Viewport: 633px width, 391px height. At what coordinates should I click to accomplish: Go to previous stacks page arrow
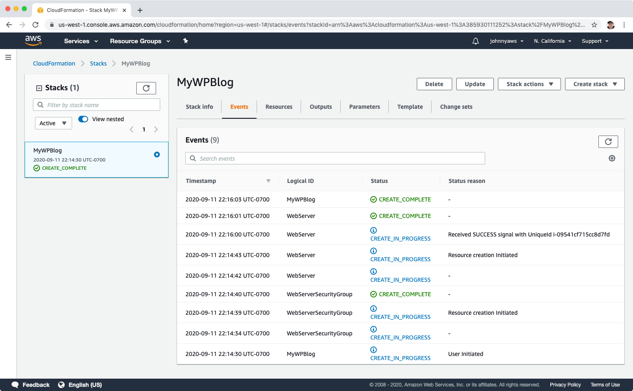(x=132, y=129)
